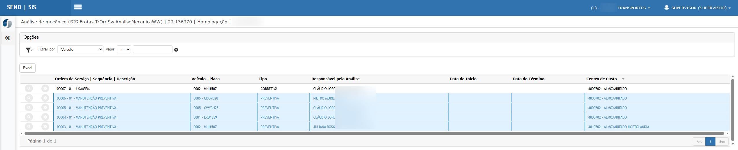Click the scroll left arrow of the table
The width and height of the screenshot is (738, 150).
point(22,133)
